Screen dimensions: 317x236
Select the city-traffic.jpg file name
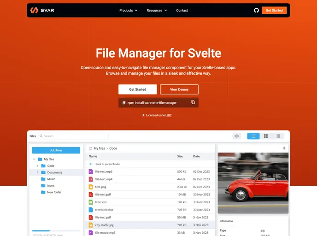[104, 225]
